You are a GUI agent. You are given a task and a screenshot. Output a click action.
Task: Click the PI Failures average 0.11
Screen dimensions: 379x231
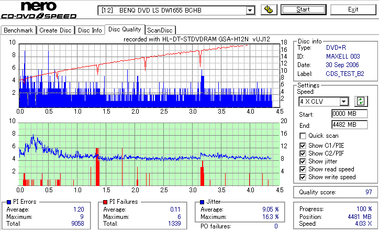pos(175,210)
